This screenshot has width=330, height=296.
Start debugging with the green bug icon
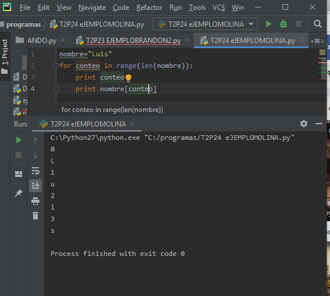[x=284, y=24]
